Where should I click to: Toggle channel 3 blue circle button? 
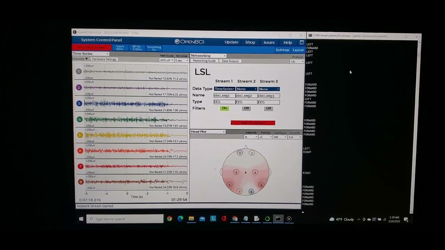[79, 103]
